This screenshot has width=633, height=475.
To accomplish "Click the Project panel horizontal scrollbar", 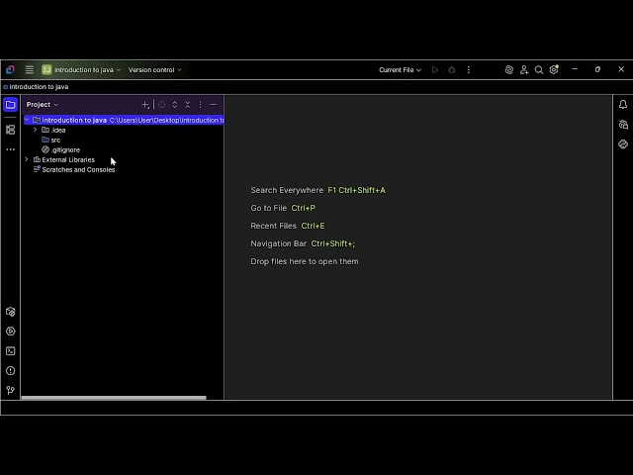I will [114, 398].
